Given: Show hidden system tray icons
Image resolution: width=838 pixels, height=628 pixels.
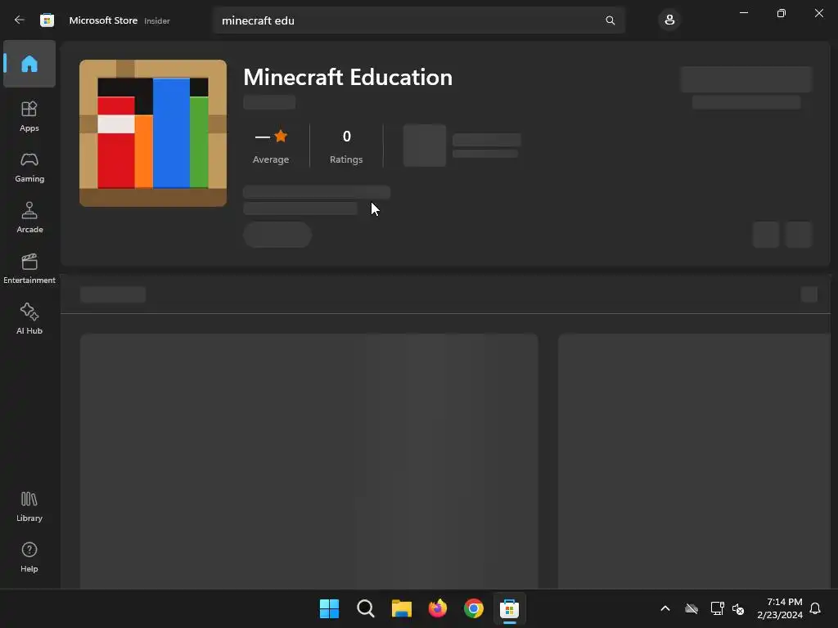Looking at the screenshot, I should tap(665, 608).
